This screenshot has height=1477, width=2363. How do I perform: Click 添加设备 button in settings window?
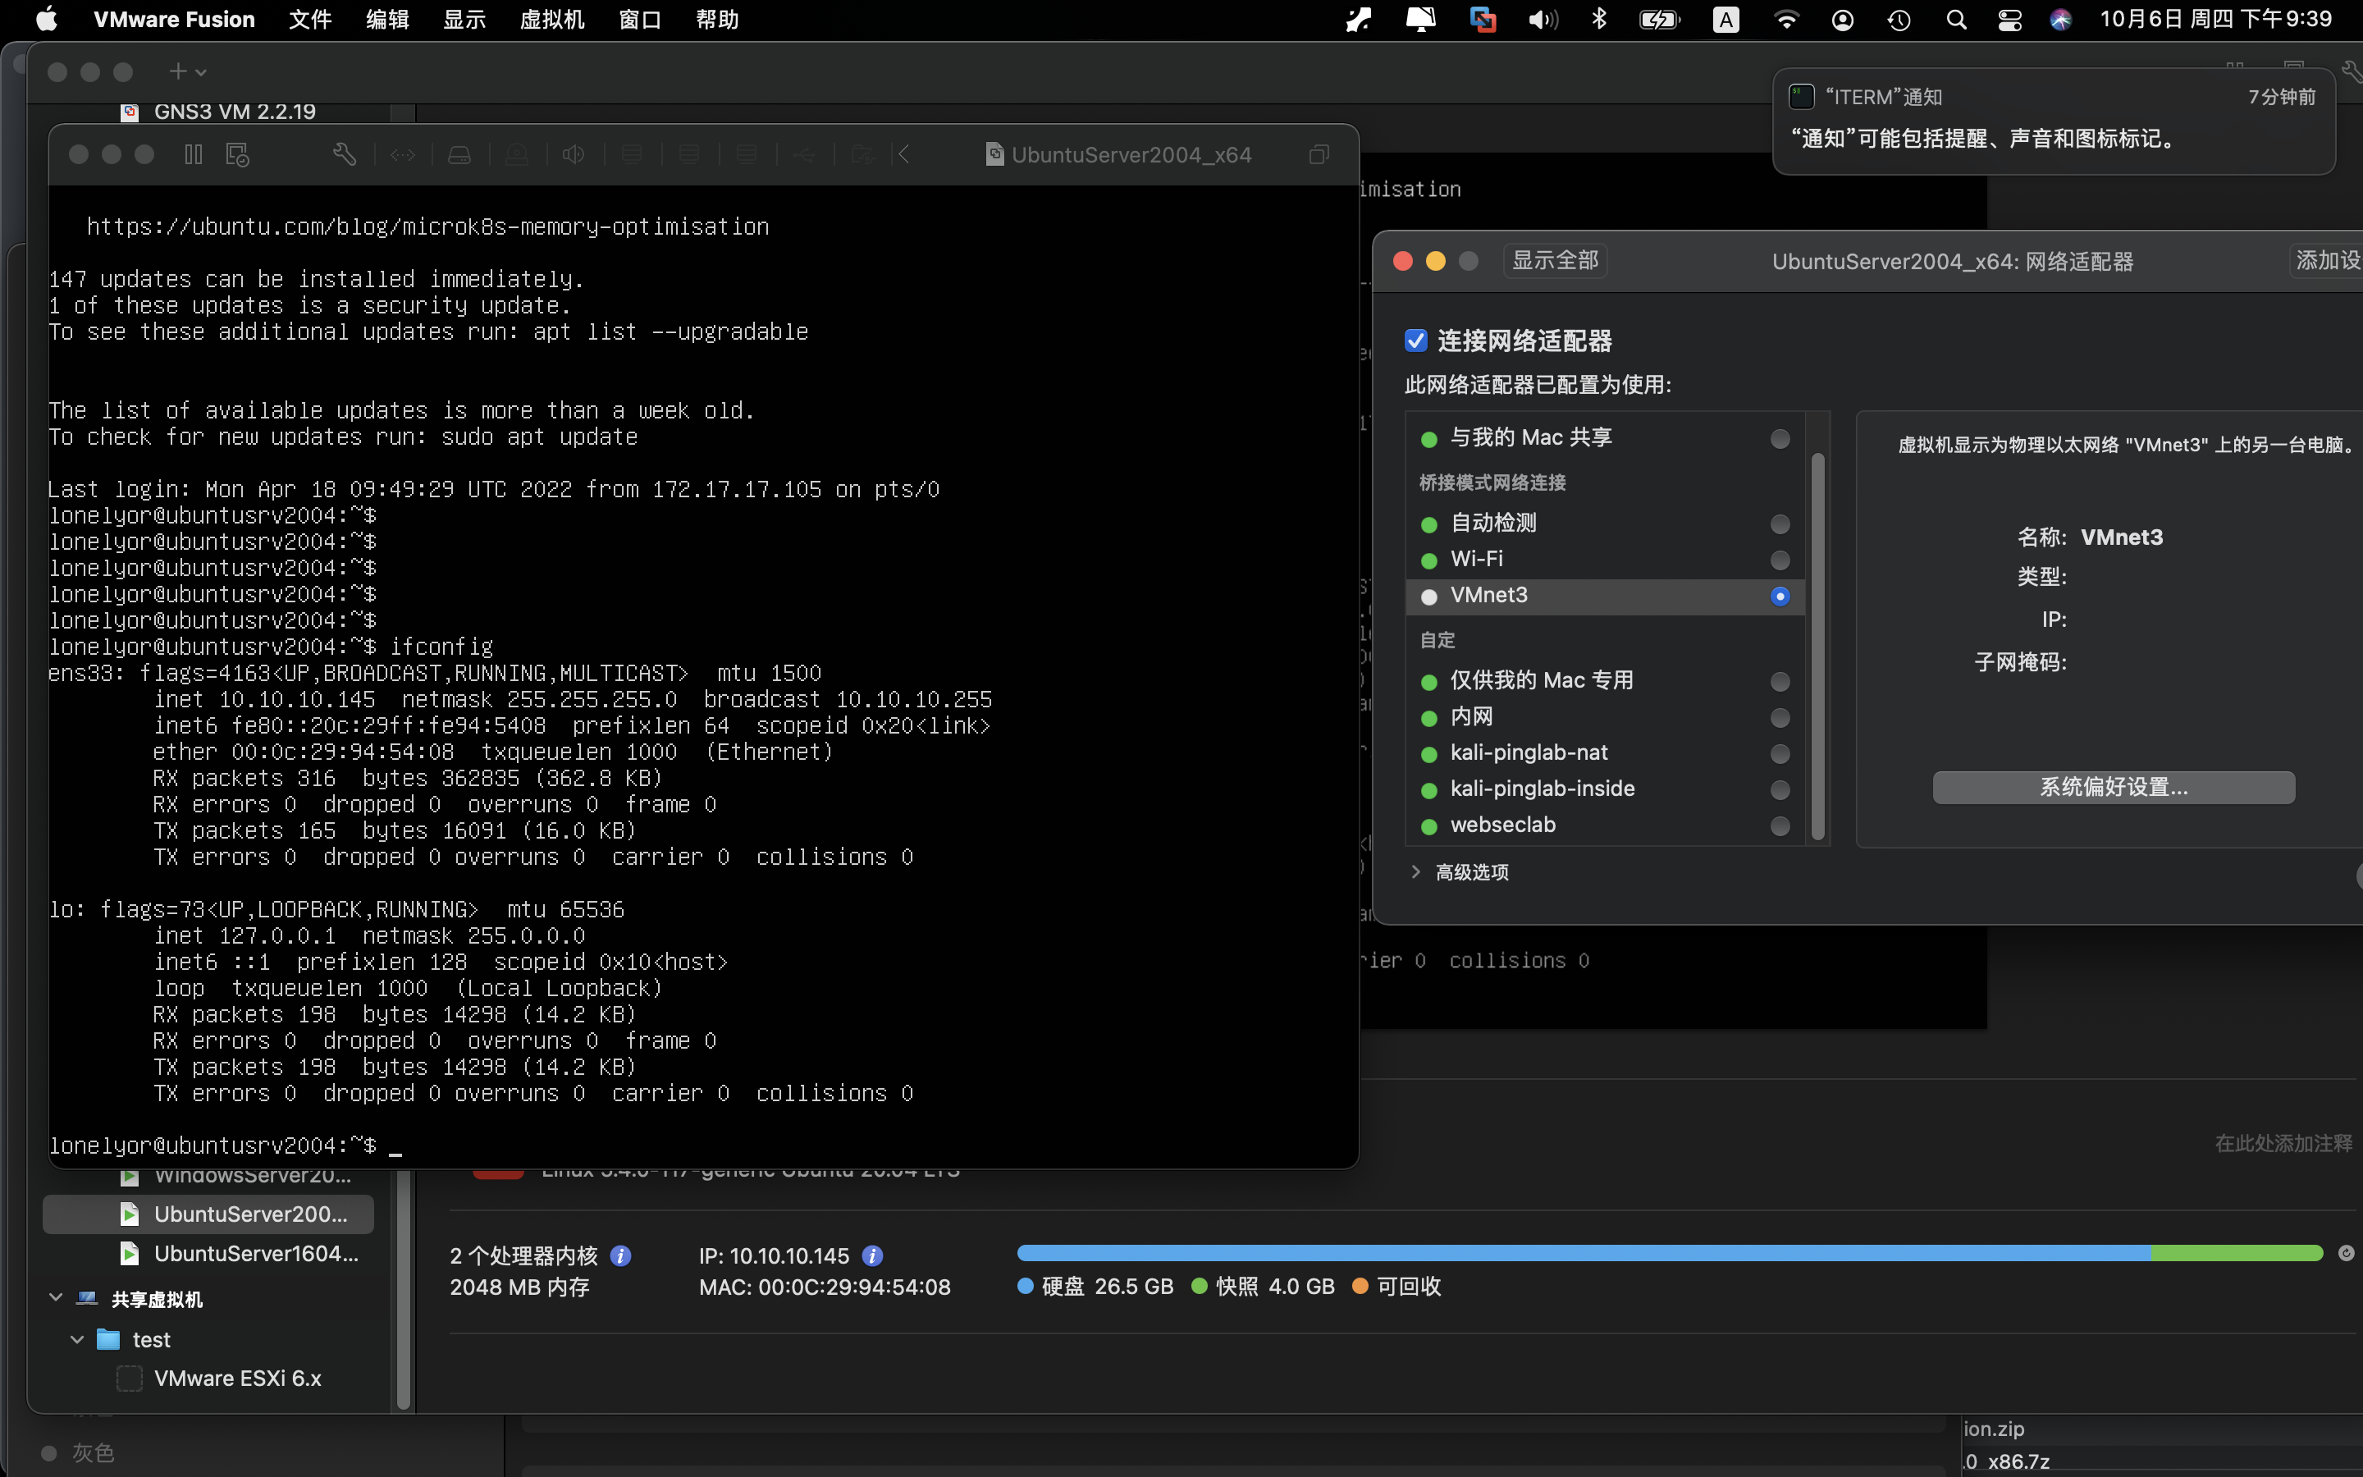point(2327,261)
